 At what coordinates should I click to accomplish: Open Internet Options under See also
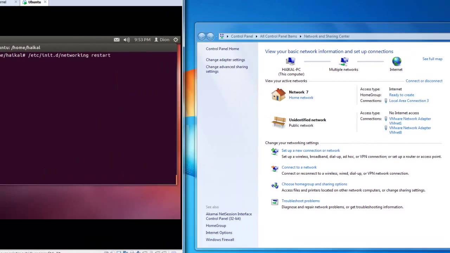(x=219, y=233)
